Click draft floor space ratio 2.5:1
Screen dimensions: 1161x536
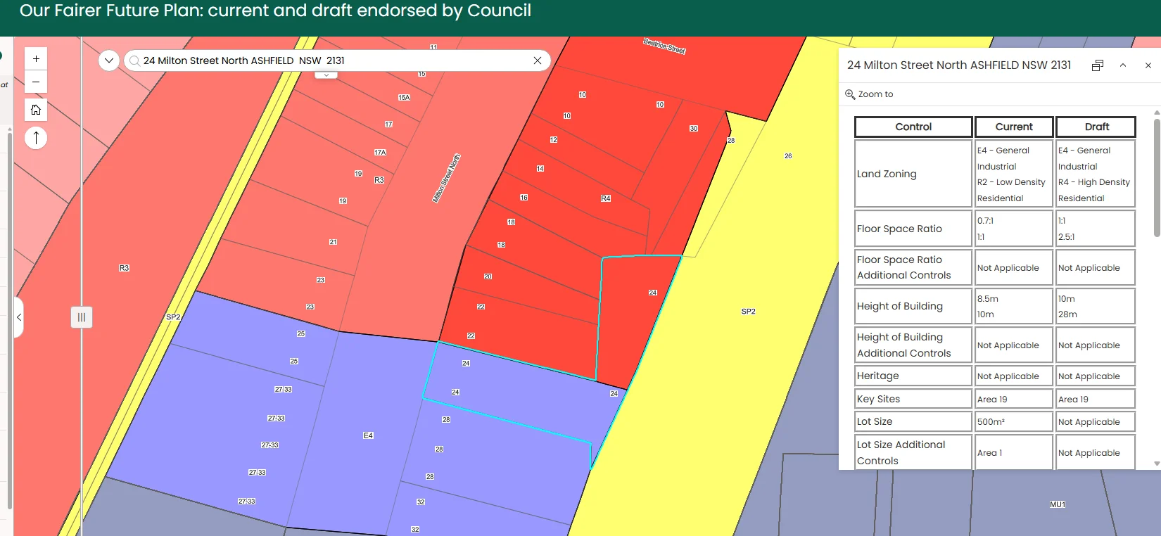coord(1066,237)
